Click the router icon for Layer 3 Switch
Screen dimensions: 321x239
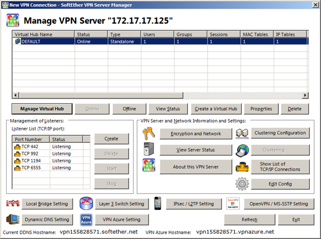click(86, 203)
